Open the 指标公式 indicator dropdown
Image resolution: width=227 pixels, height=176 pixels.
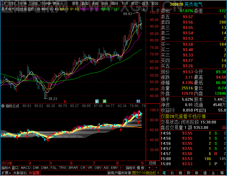pyautogui.click(x=3, y=106)
